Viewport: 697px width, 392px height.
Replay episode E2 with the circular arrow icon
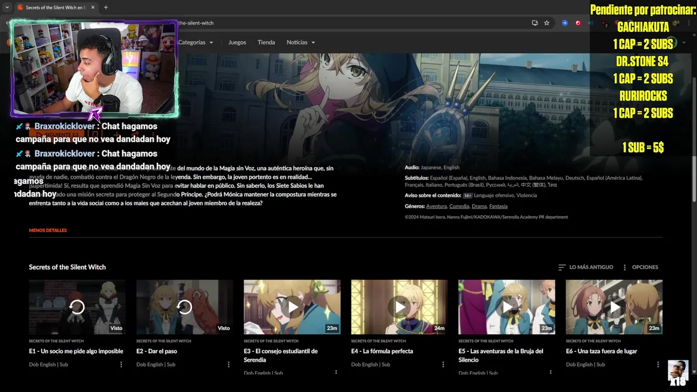click(185, 307)
